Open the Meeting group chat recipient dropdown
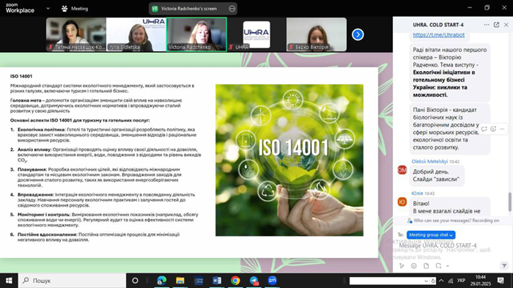The height and width of the screenshot is (288, 513). 431,235
